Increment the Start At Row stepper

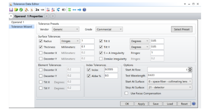[190, 68]
